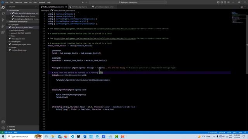Screen dimensions: 248x139
Task: Toggle the Panel layout icon
Action: [222, 2]
